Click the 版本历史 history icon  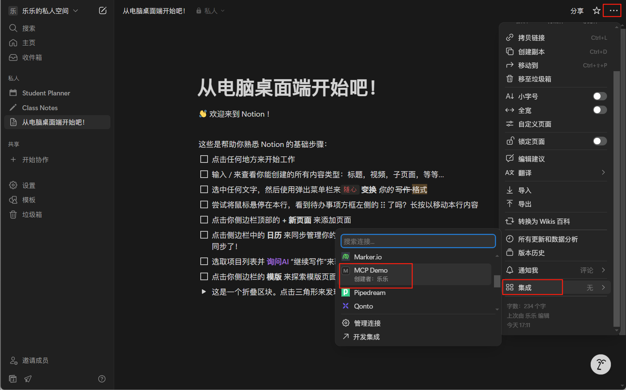coord(510,253)
